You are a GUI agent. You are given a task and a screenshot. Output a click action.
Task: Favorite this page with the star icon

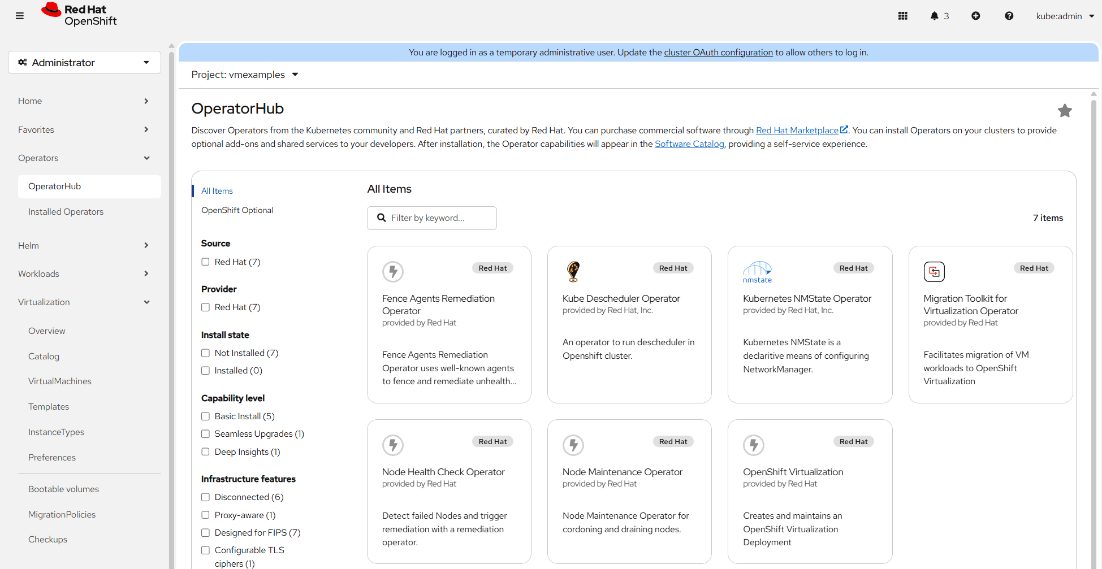coord(1065,111)
